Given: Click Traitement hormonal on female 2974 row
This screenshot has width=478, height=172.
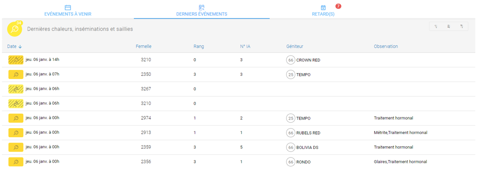Looking at the screenshot, I should (393, 118).
